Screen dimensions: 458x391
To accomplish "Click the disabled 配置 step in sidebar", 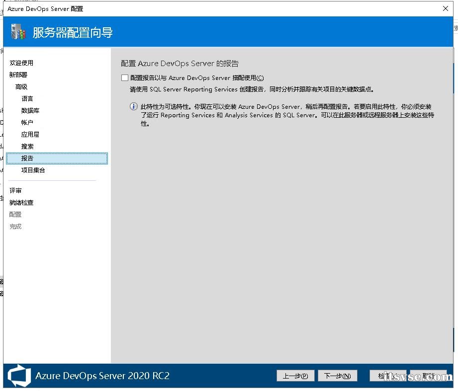I will 15,215.
